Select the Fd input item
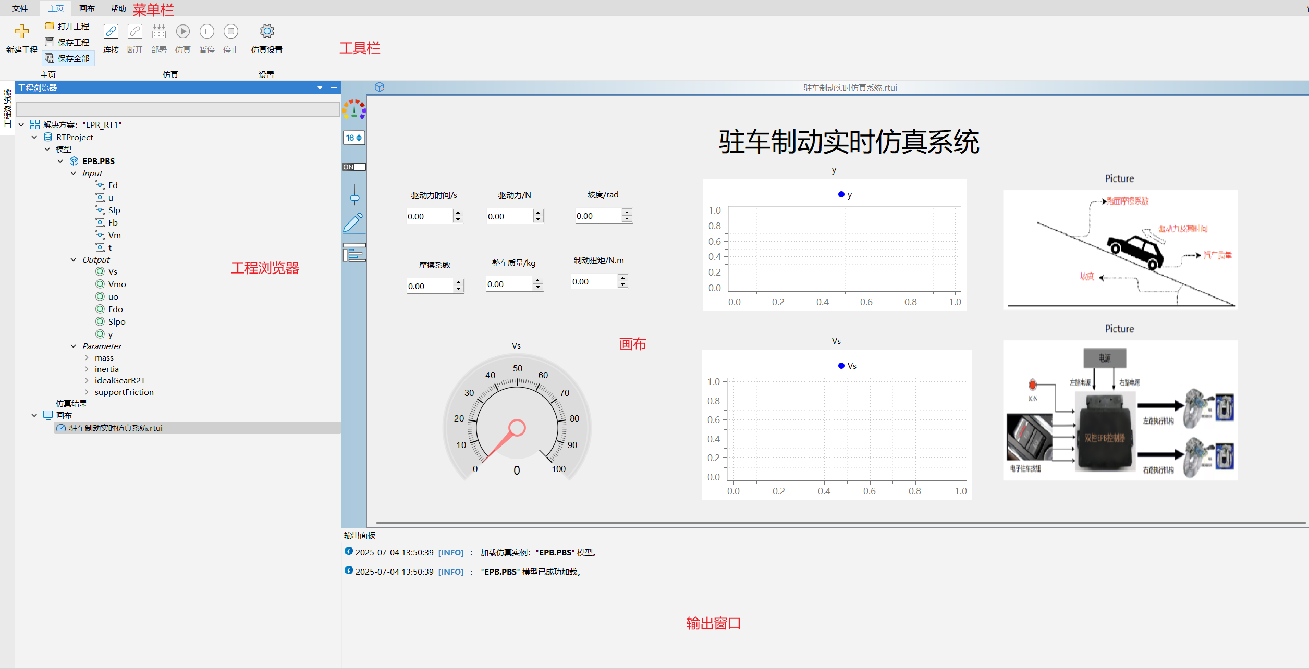The image size is (1309, 669). pos(107,185)
